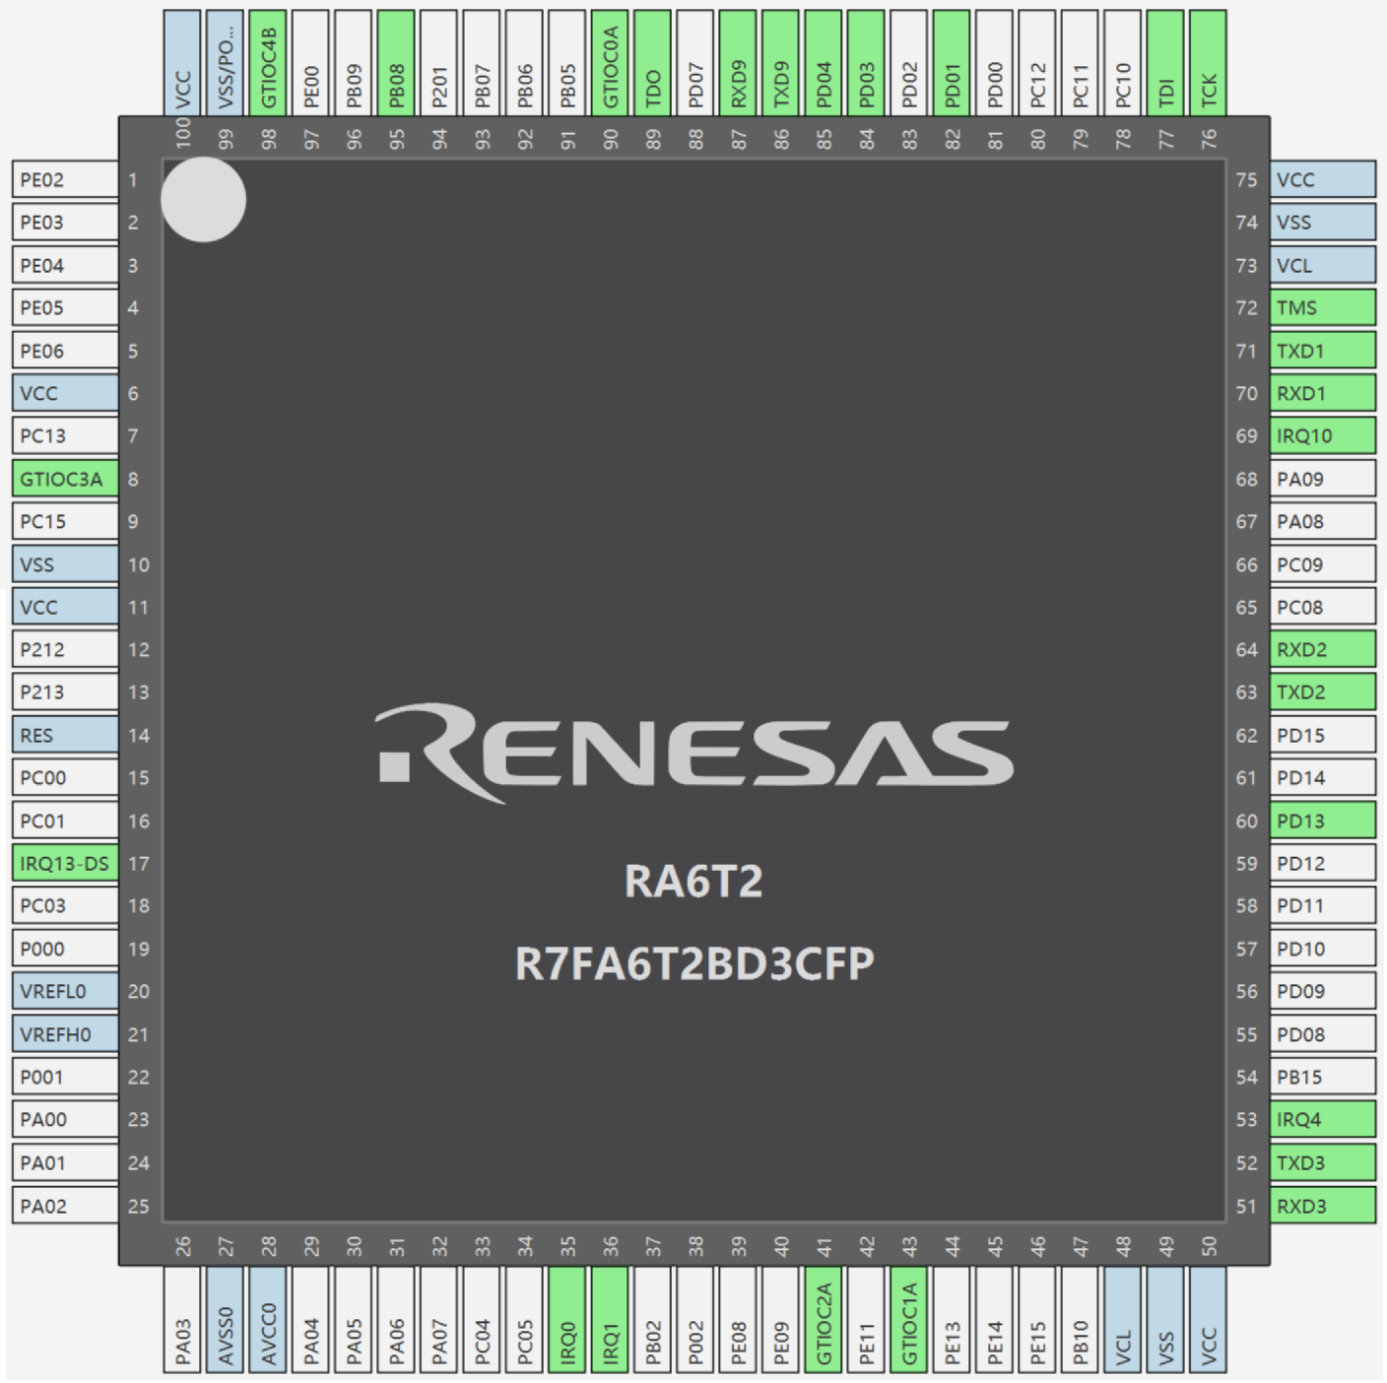This screenshot has width=1387, height=1383.
Task: Select the RXD3 pin 51
Action: (x=1323, y=1206)
